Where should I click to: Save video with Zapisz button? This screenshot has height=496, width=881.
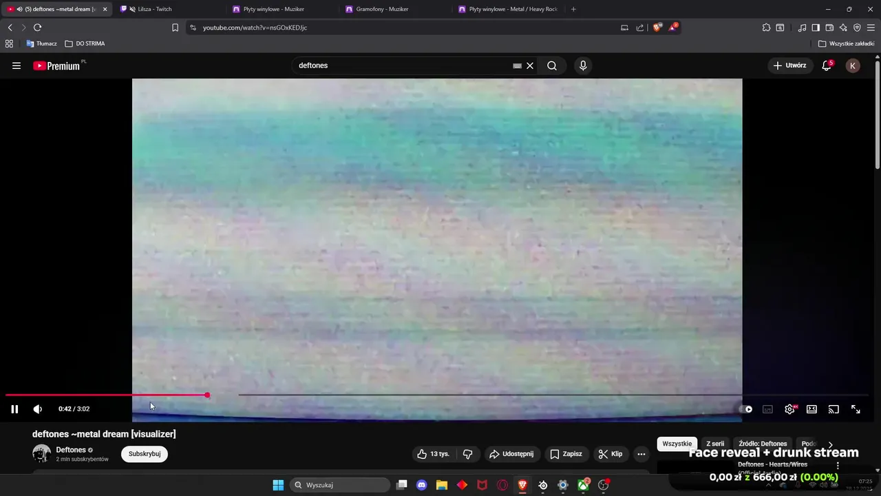(x=566, y=454)
